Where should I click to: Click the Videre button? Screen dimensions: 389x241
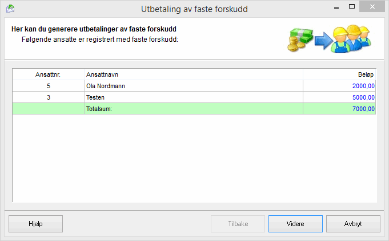[295, 224]
